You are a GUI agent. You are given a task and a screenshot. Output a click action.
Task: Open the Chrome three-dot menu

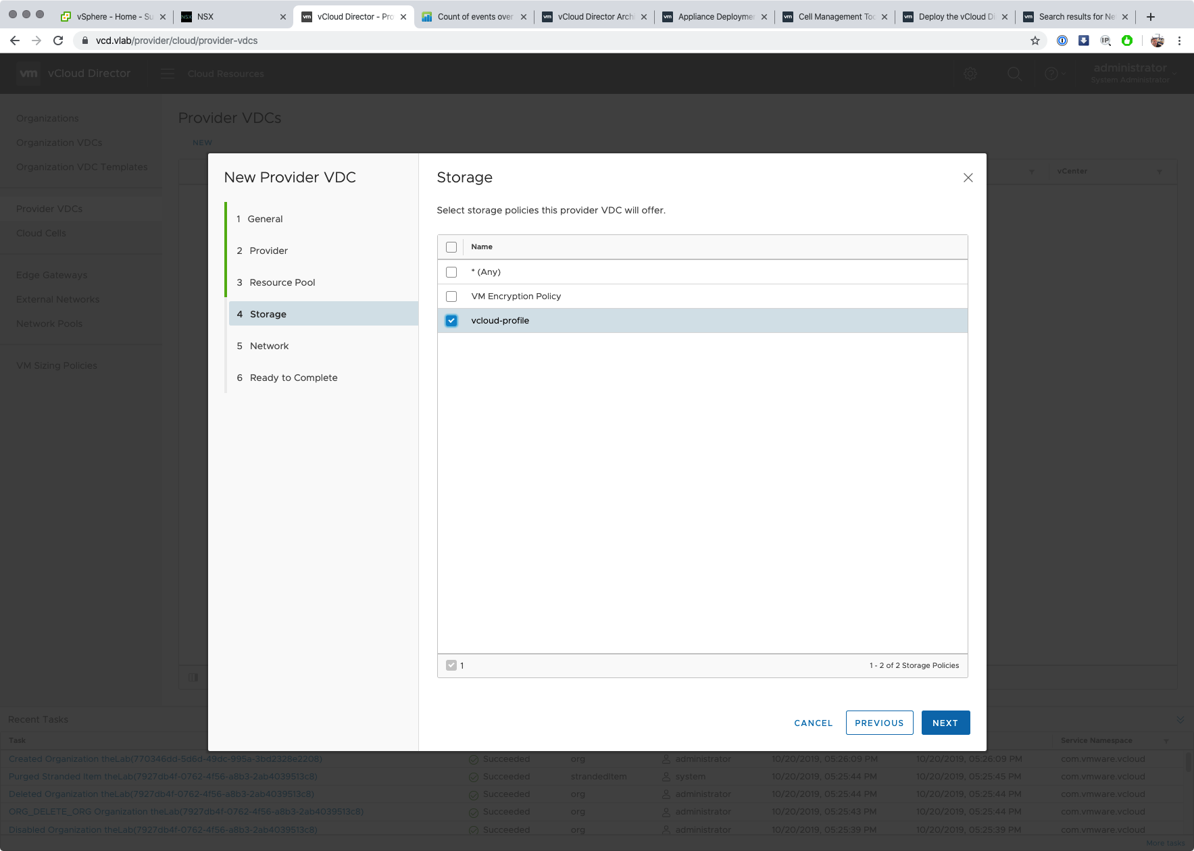click(1179, 41)
